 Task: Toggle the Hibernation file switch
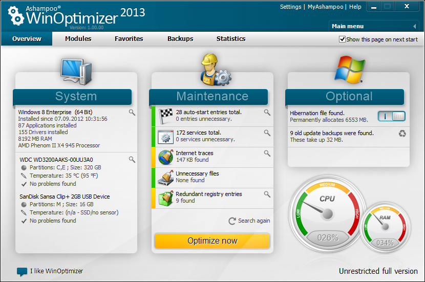coord(392,117)
